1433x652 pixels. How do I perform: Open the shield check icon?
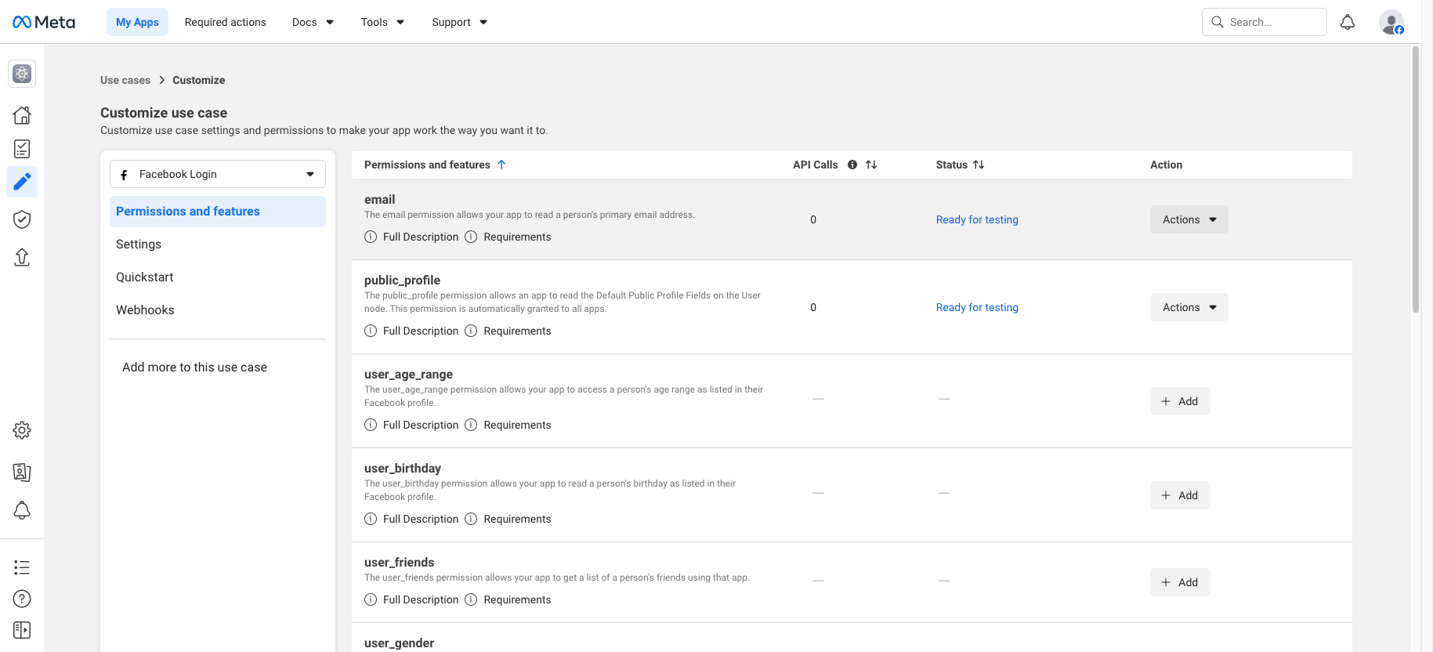pyautogui.click(x=22, y=219)
